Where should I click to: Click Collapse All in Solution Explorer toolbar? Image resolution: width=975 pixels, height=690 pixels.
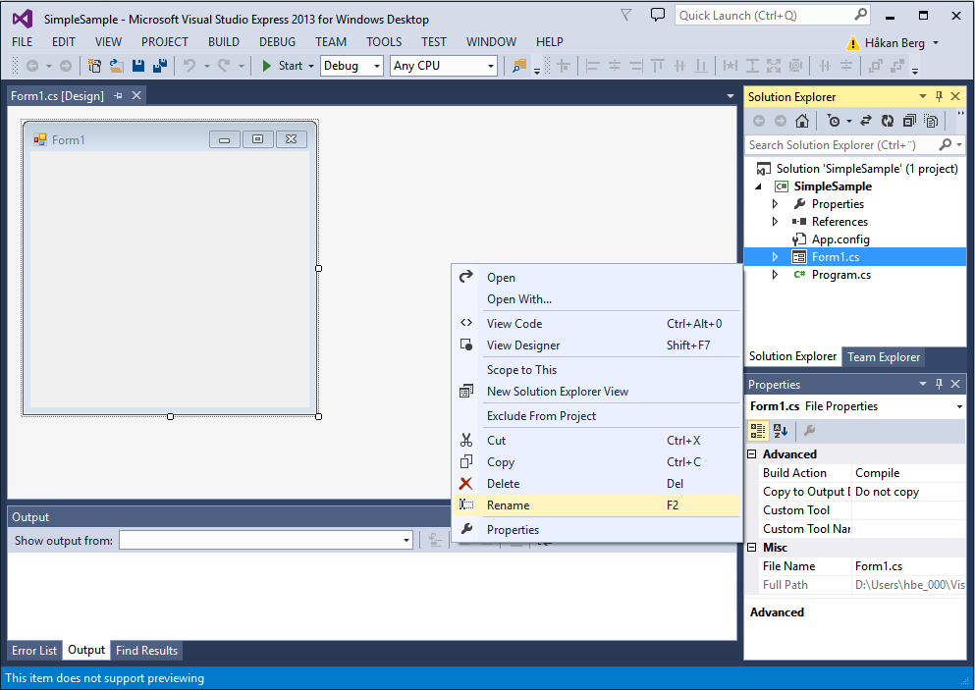909,121
